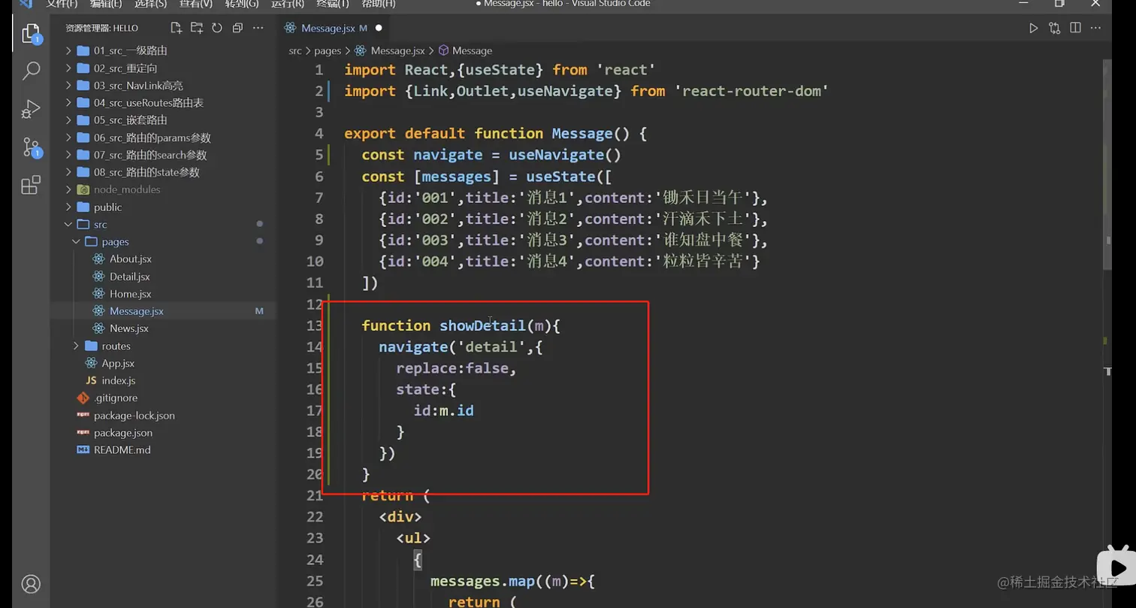This screenshot has width=1136, height=608.
Task: Switch to the Message.jsx editor tab
Action: (x=328, y=28)
